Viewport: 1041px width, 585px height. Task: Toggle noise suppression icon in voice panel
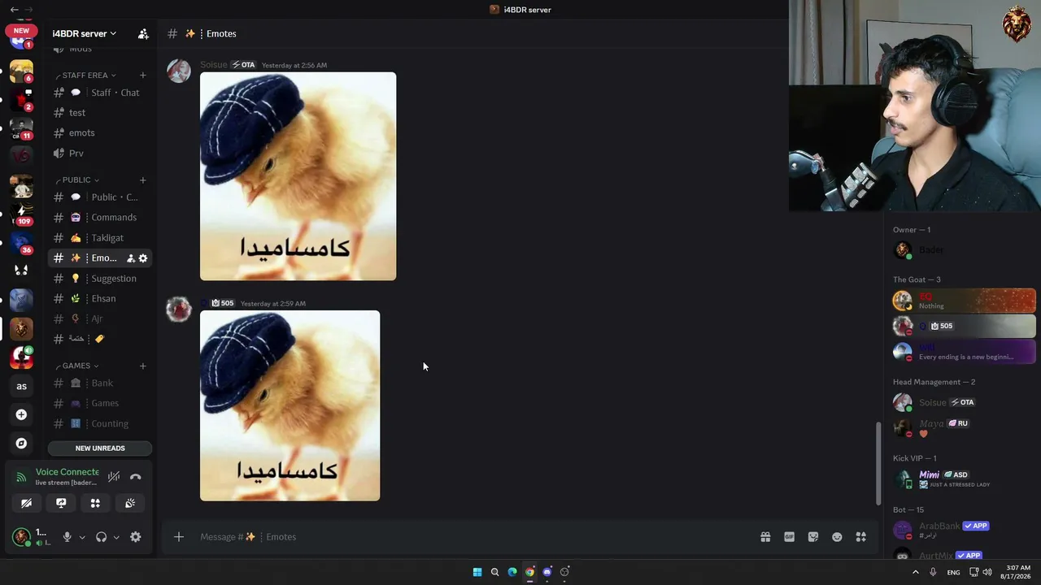[x=114, y=477]
